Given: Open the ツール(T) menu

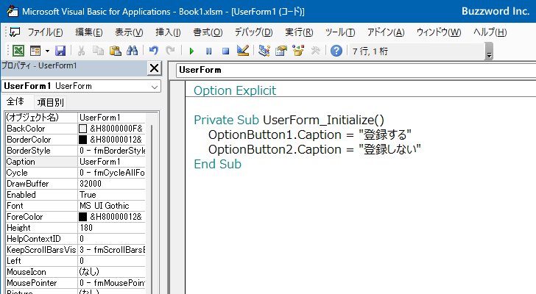Looking at the screenshot, I should point(340,32).
